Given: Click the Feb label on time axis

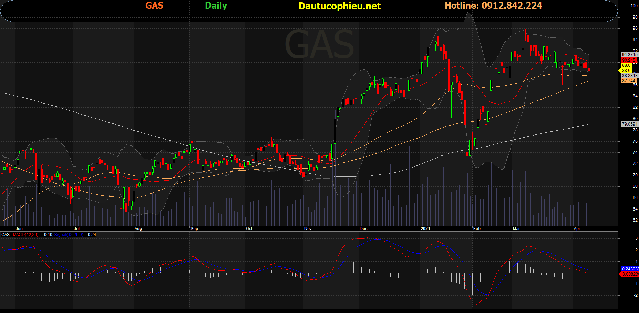Looking at the screenshot, I should tap(477, 229).
